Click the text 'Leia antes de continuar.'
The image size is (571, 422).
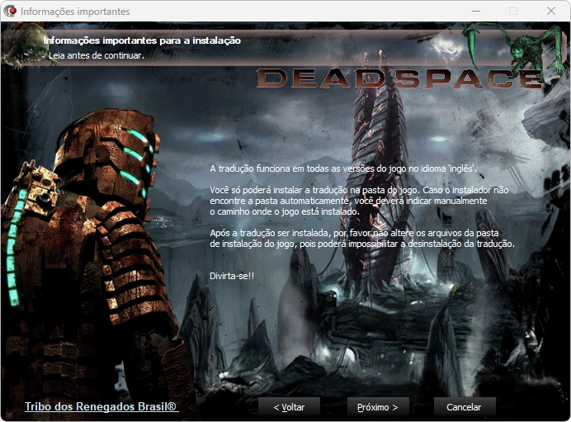(97, 55)
